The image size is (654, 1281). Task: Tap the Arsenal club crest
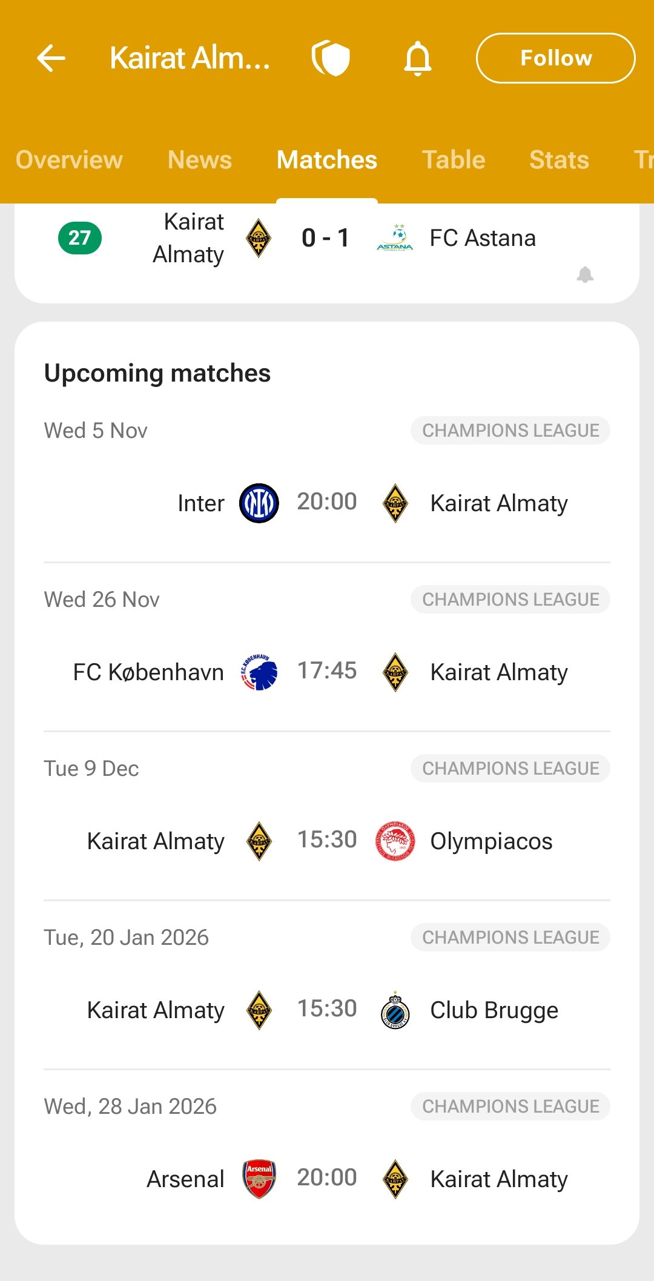(259, 1179)
